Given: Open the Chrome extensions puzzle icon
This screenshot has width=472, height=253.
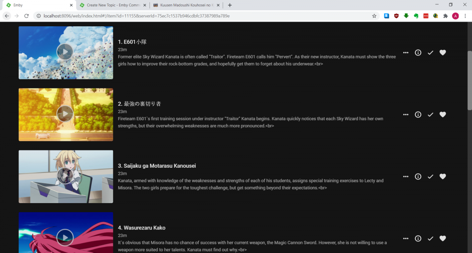Looking at the screenshot, I should click(445, 16).
